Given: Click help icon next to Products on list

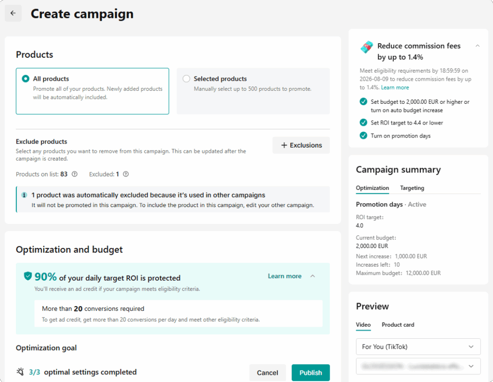Looking at the screenshot, I should tap(75, 174).
